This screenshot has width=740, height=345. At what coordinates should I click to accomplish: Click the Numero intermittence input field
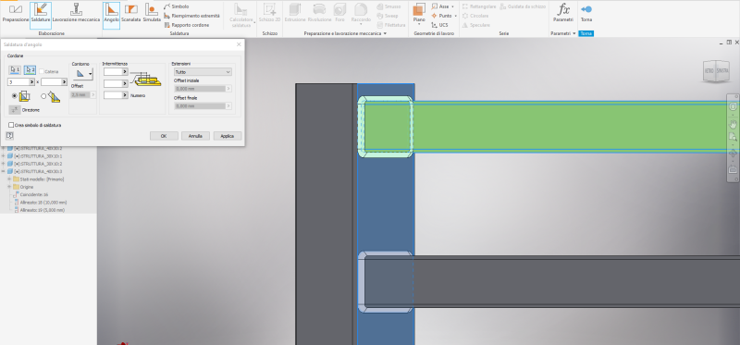point(113,95)
